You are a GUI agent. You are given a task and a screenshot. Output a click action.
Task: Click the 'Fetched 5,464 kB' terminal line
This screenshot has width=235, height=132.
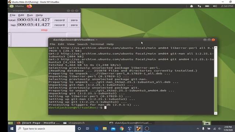(x=84, y=65)
